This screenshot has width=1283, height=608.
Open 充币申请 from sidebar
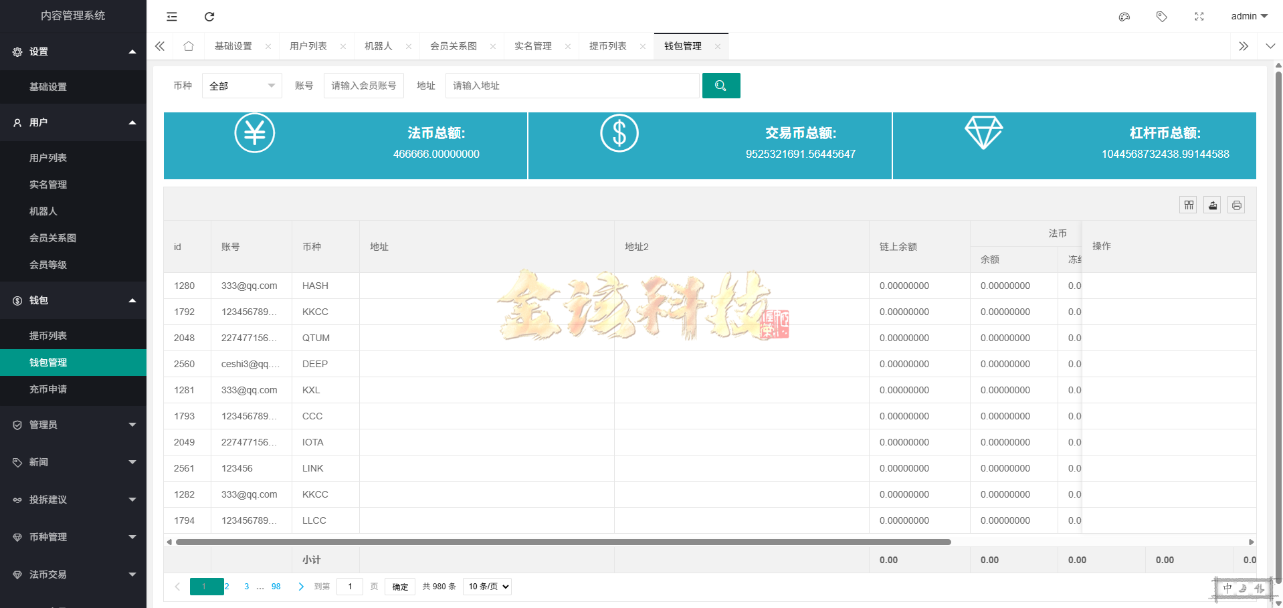pyautogui.click(x=47, y=390)
